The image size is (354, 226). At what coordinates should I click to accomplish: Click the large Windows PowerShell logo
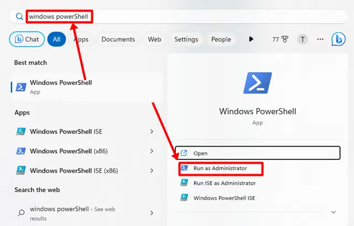coord(258,83)
